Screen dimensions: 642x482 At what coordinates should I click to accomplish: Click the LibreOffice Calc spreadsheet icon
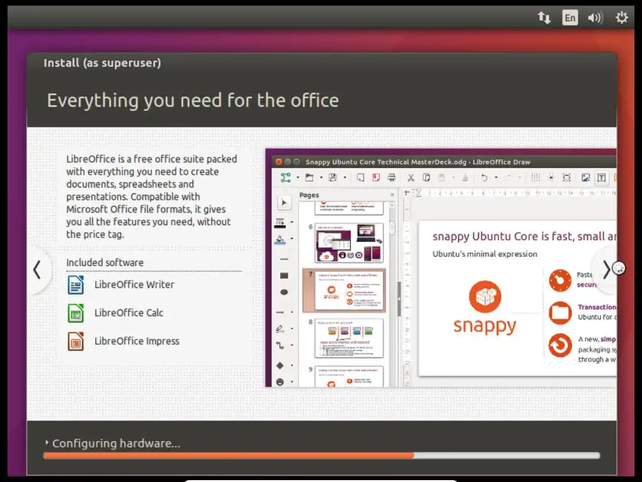point(76,313)
